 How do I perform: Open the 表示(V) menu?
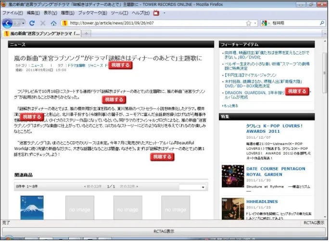(x=51, y=13)
